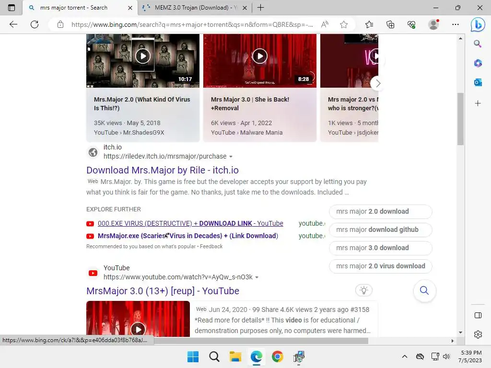491x368 pixels.
Task: Open Mrs major 2.0 vs video card
Action: pos(349,88)
